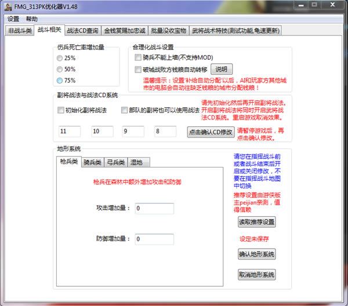Screen dimensions: 348x306
Task: Select 25% casualty death rate radio
Action: click(60, 59)
